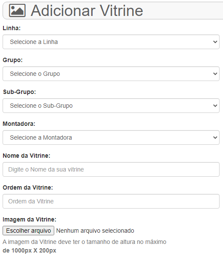Click the Nenhum arquivo selecionado text
The height and width of the screenshot is (259, 223).
tap(95, 231)
